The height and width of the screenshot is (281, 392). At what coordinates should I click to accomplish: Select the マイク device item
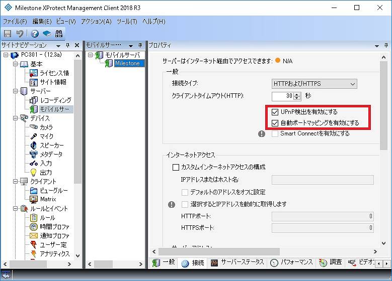click(x=46, y=136)
